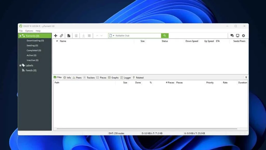Viewport: 266px width, 150px height.
Task: Open the Help menu
Action: click(x=38, y=31)
